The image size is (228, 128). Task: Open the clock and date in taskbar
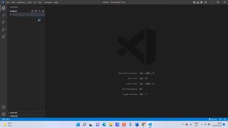(217, 124)
